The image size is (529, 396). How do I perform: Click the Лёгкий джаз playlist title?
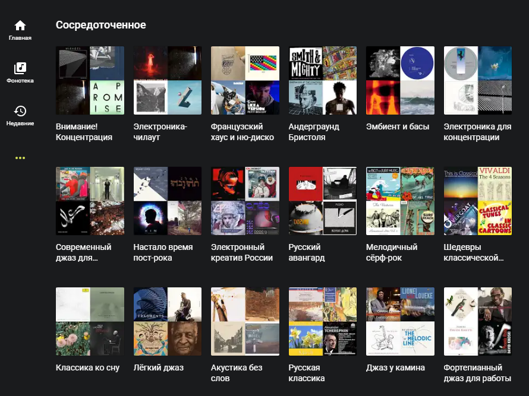pos(159,368)
